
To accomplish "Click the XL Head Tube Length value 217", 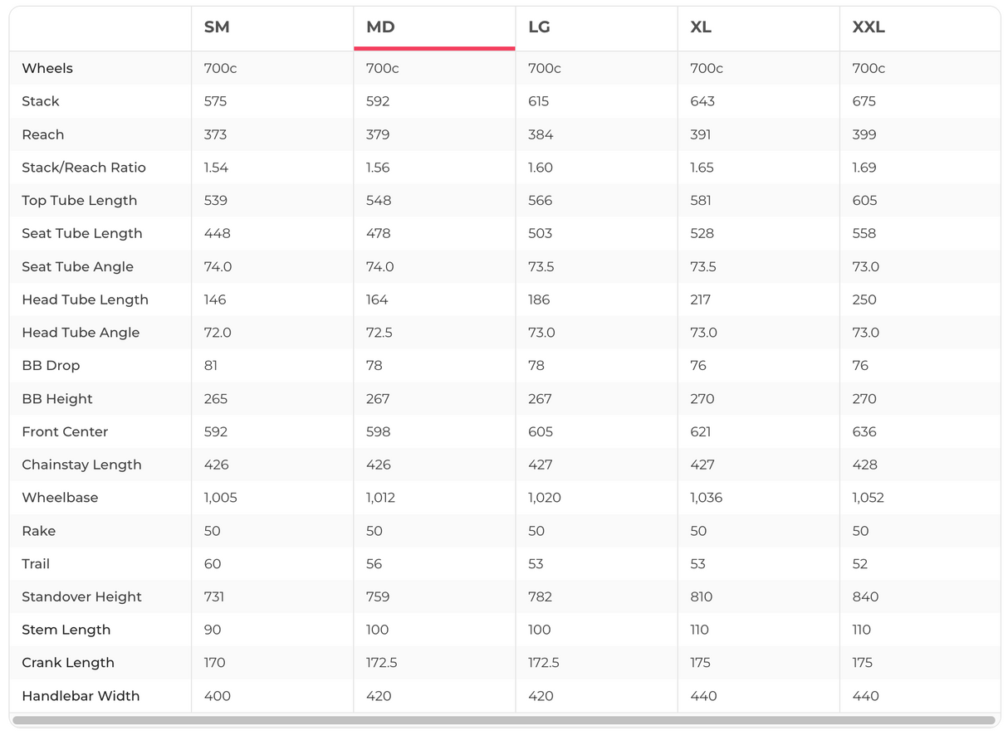I will (700, 299).
